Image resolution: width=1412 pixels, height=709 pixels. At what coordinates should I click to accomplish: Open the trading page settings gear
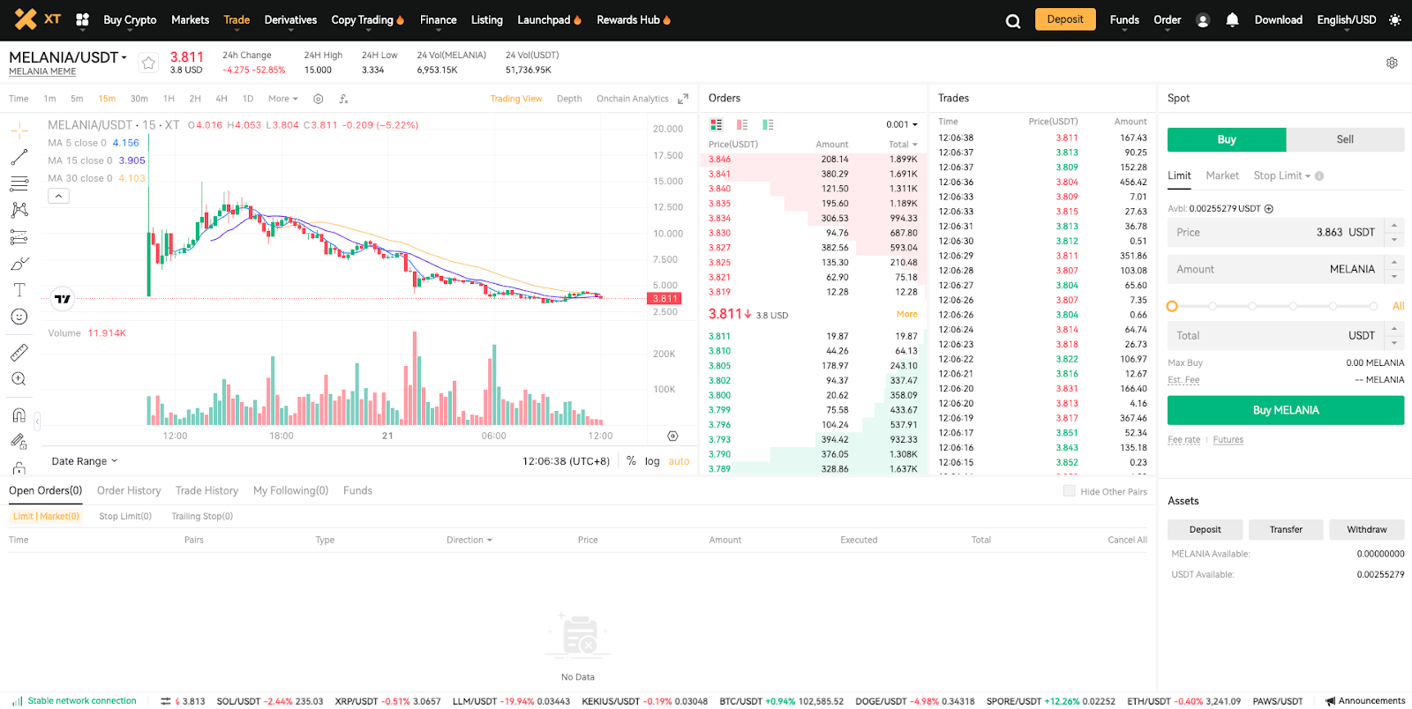[1392, 63]
